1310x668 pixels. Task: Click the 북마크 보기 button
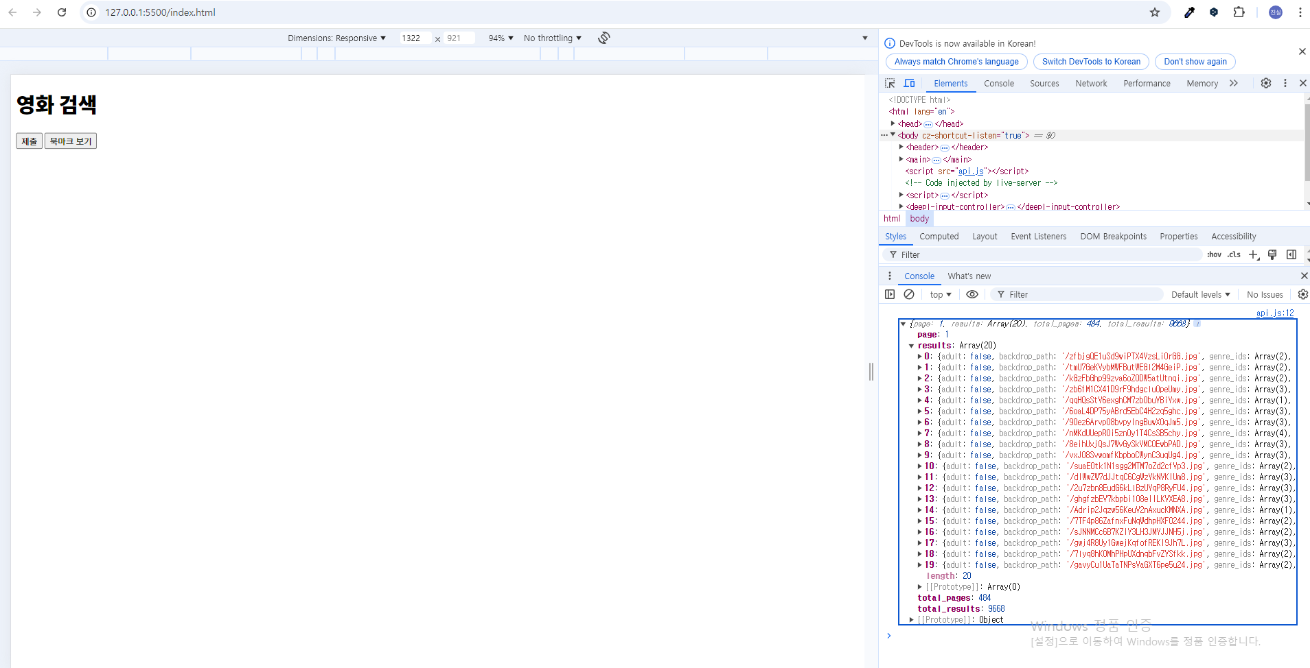click(x=71, y=141)
